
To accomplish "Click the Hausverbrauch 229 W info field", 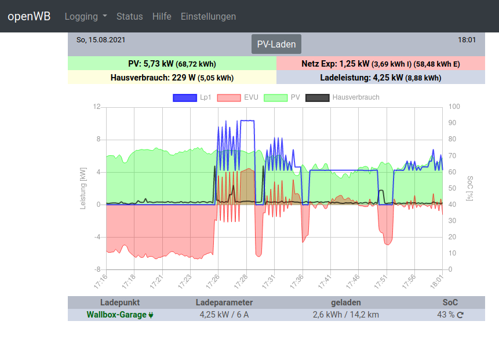I will (x=172, y=78).
